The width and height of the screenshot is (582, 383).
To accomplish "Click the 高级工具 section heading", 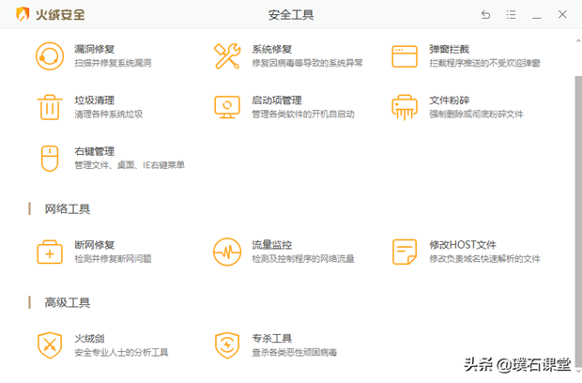I will coord(68,302).
